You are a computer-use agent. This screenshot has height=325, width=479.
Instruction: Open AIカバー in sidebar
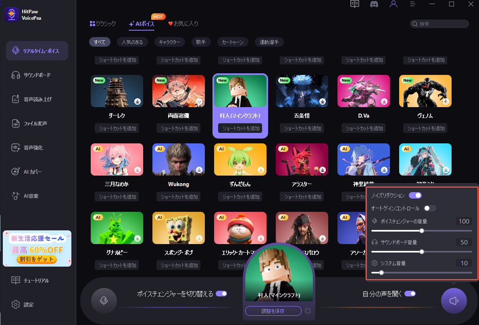pyautogui.click(x=37, y=172)
